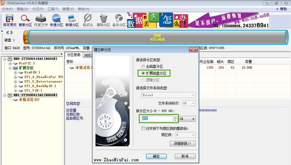Select unformatted (未格式化 (0)) item under HD1
Image resolution: width=291 pixels, height=165 pixels.
point(29,99)
